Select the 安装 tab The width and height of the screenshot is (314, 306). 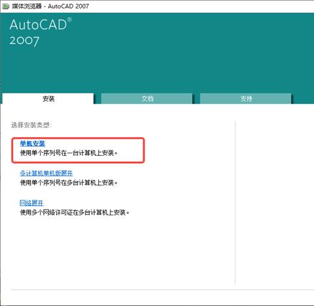pyautogui.click(x=48, y=99)
